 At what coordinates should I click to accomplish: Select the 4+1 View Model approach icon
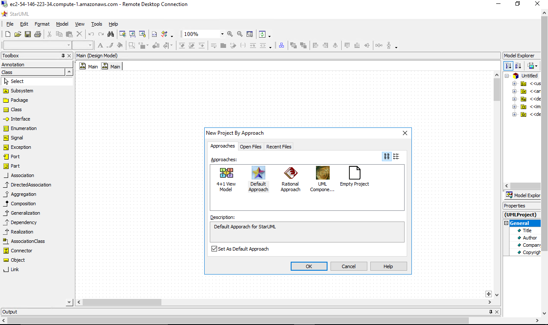tap(226, 173)
